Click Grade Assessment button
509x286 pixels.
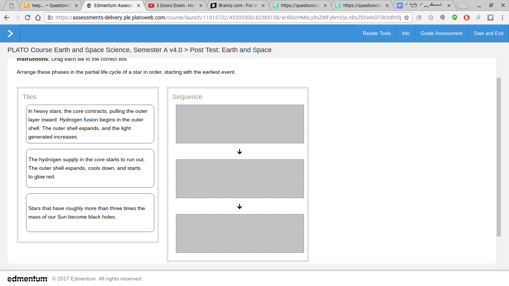point(442,34)
